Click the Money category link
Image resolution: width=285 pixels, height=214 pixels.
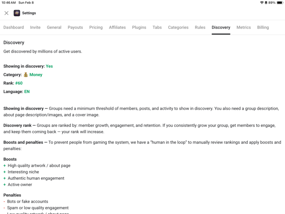point(36,75)
